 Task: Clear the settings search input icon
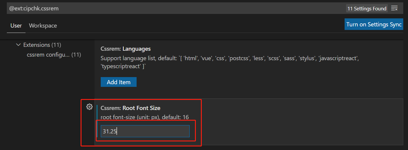pyautogui.click(x=394, y=8)
